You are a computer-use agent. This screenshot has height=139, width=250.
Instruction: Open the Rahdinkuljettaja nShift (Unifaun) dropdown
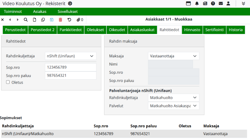(70, 56)
